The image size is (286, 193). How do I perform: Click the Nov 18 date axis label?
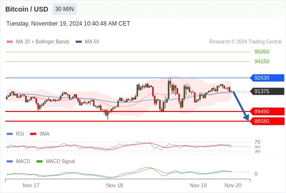click(x=114, y=185)
